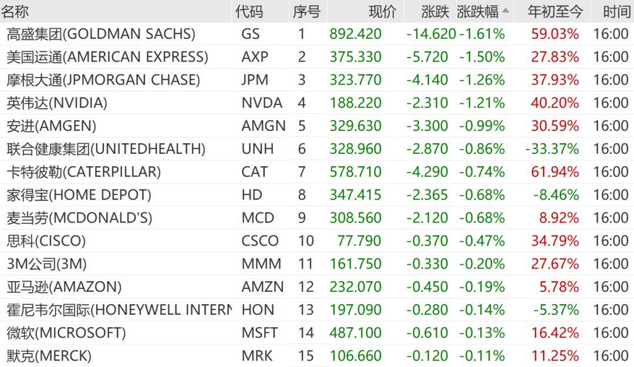Sort by the 代码 column header

point(249,11)
